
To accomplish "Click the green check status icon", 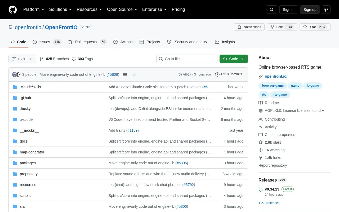I will click(x=135, y=74).
